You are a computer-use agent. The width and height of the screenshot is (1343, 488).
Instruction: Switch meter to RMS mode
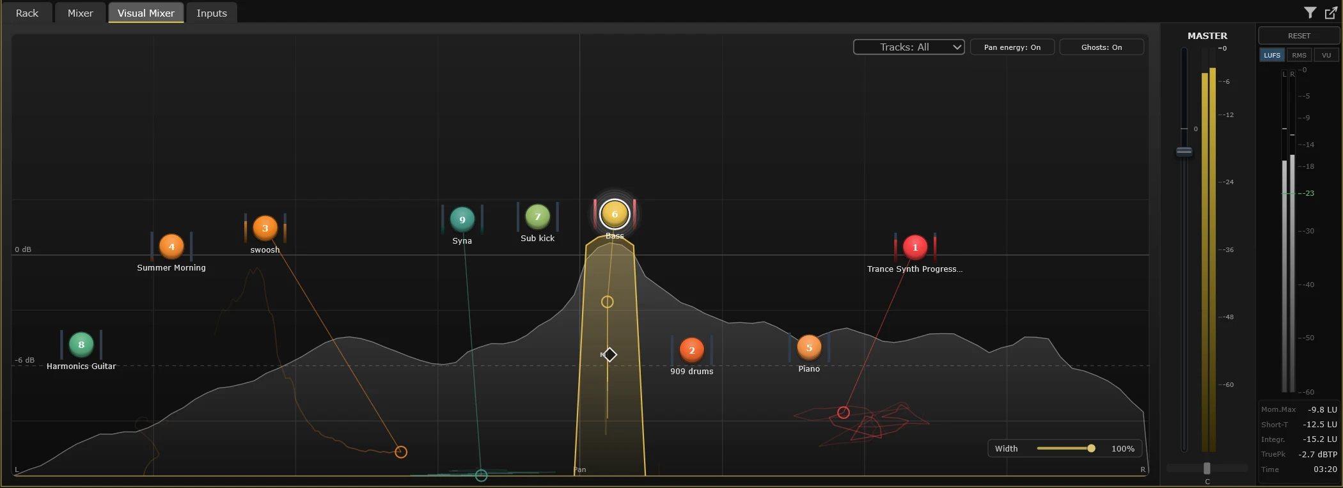click(1299, 55)
